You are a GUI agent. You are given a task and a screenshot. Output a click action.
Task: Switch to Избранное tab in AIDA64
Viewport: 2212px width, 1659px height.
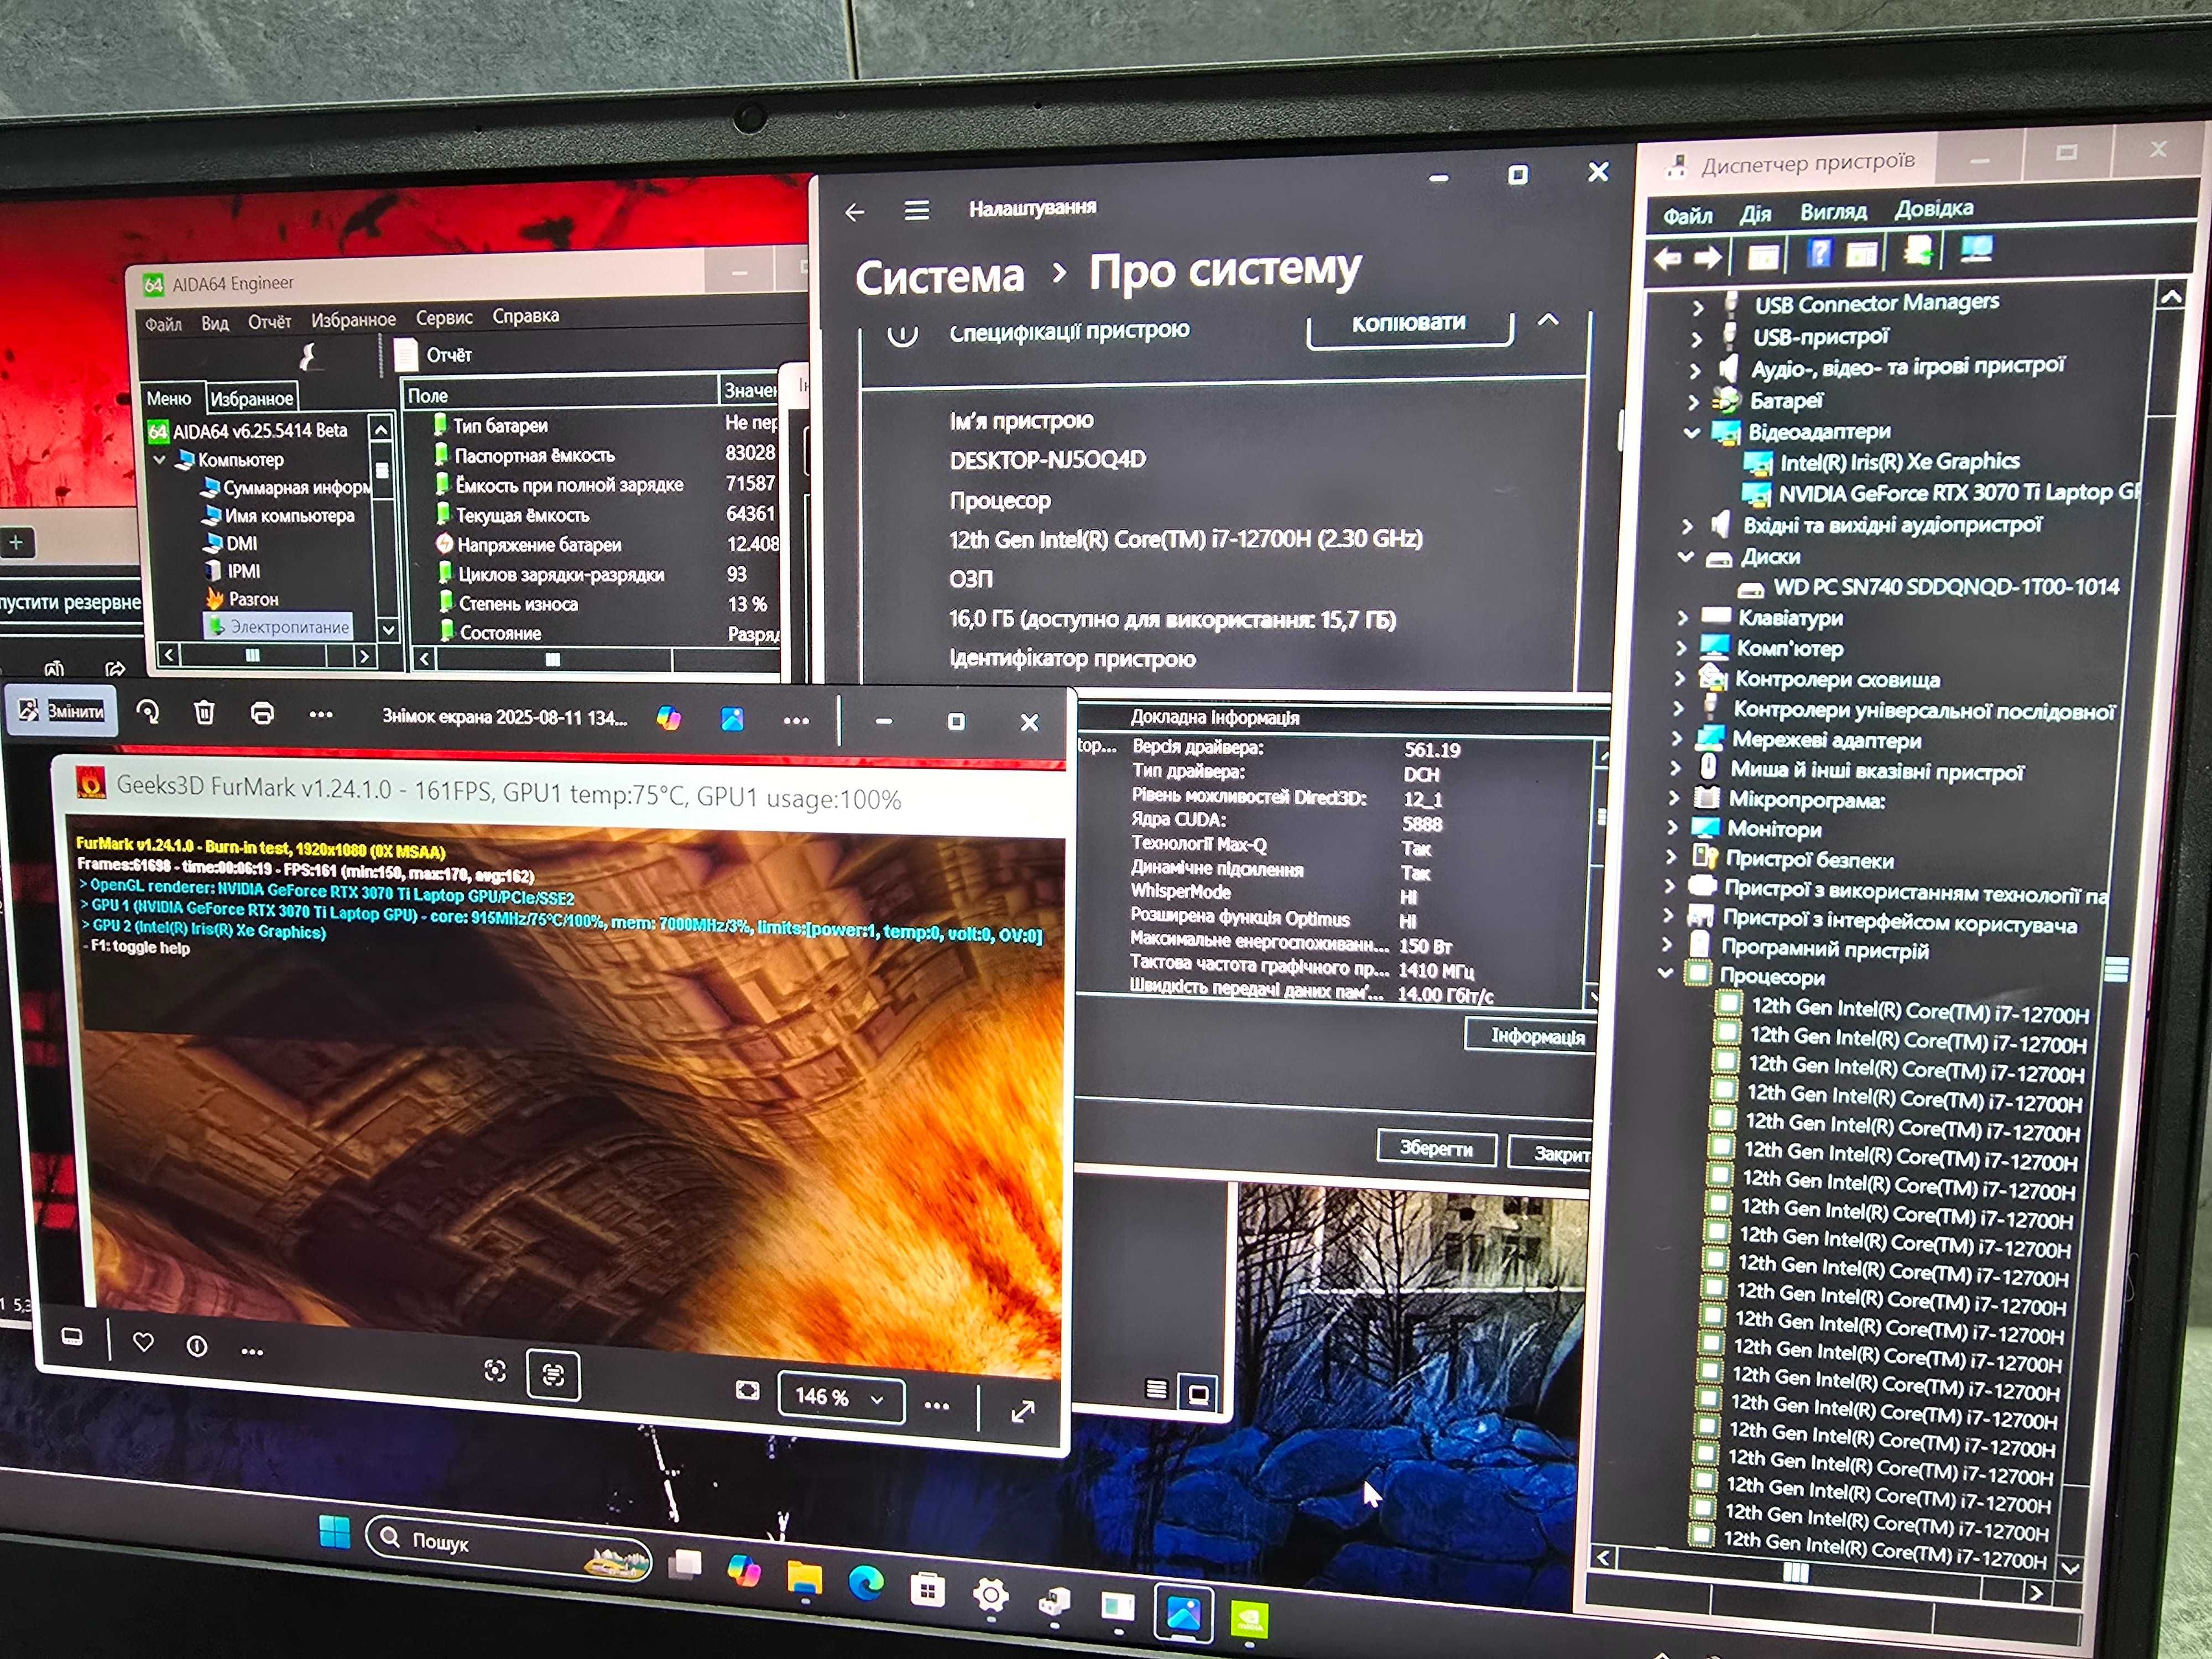[251, 399]
